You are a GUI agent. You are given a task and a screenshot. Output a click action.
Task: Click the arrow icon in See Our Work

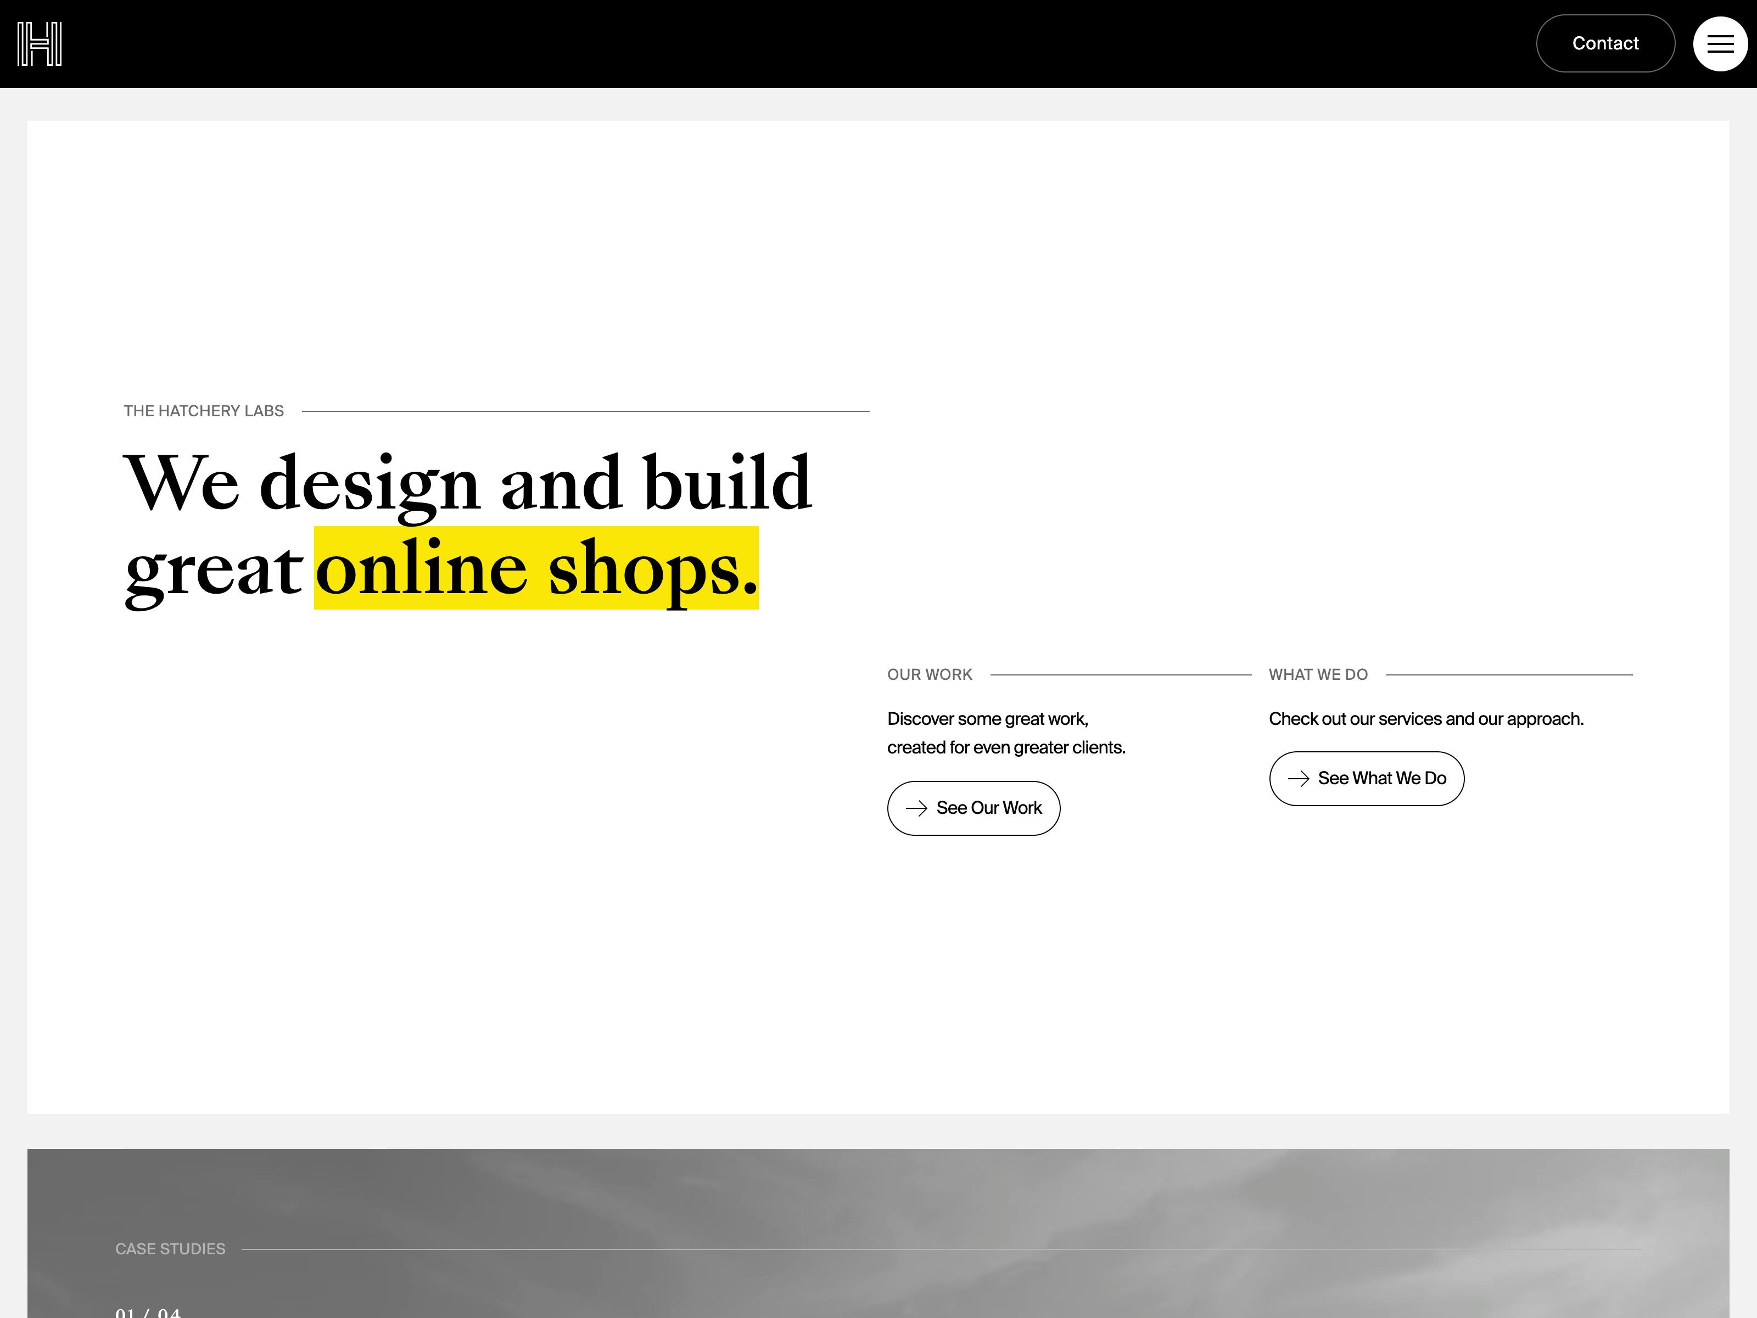click(916, 808)
